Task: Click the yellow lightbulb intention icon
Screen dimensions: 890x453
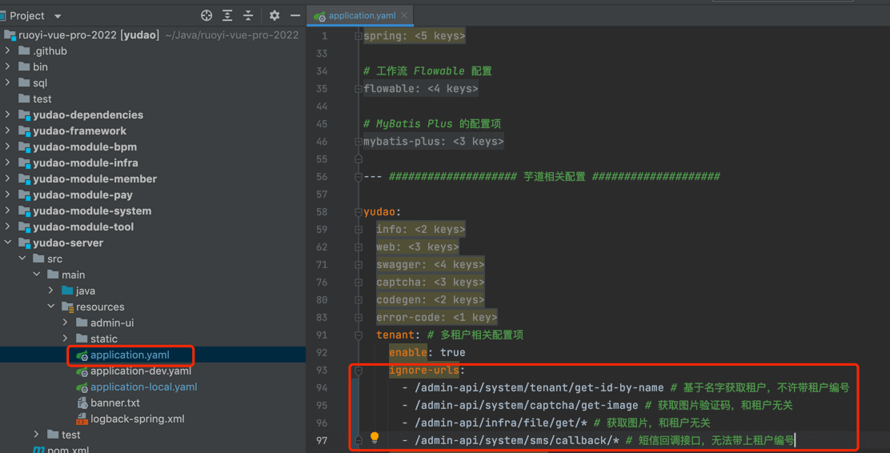Action: pyautogui.click(x=374, y=439)
